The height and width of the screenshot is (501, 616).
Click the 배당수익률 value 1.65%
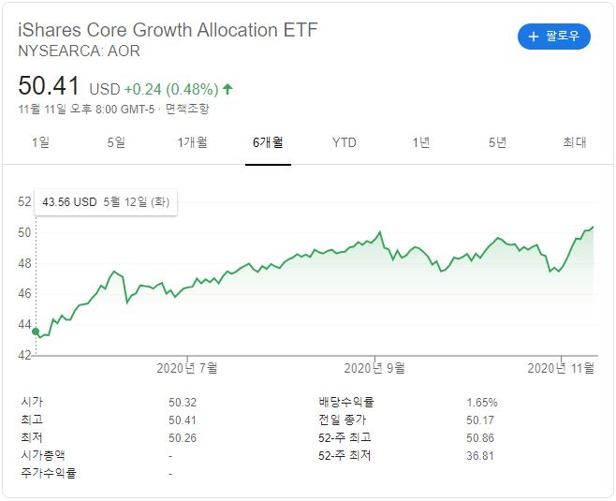[x=481, y=402]
